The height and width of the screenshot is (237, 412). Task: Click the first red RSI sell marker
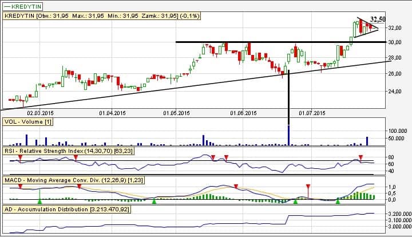[20, 157]
